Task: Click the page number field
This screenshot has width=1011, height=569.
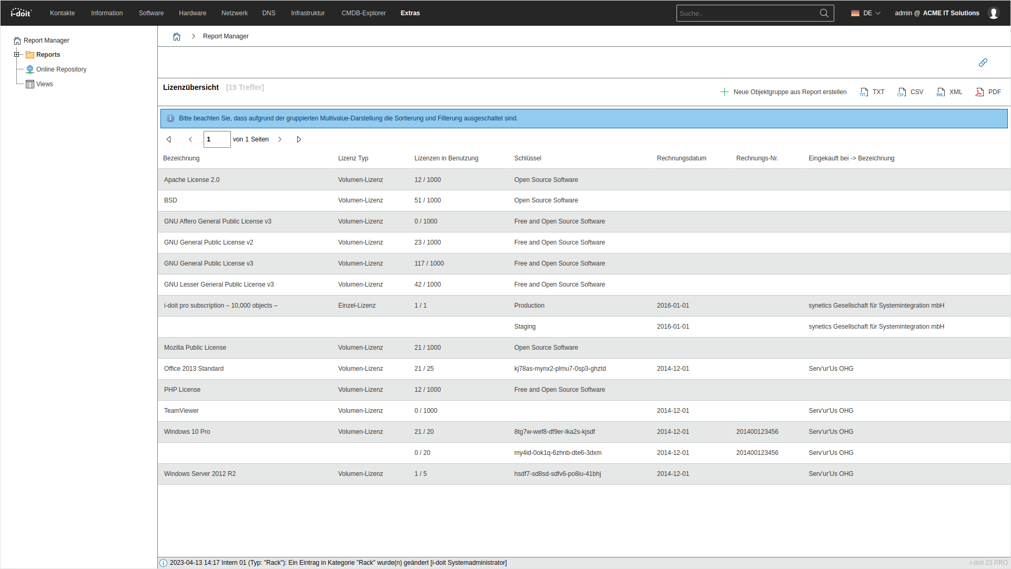Action: click(217, 139)
